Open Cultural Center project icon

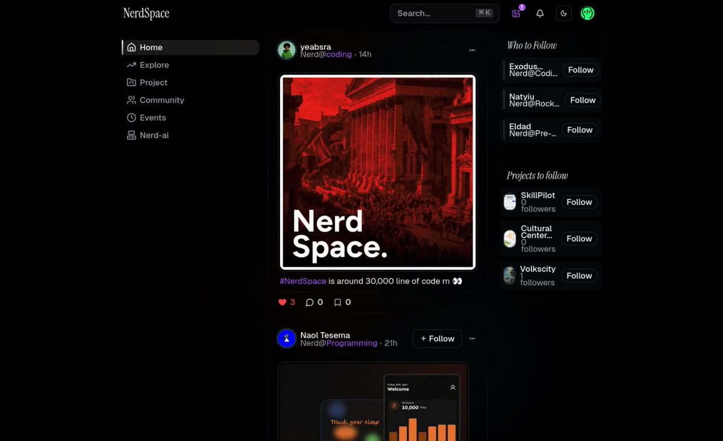(510, 239)
